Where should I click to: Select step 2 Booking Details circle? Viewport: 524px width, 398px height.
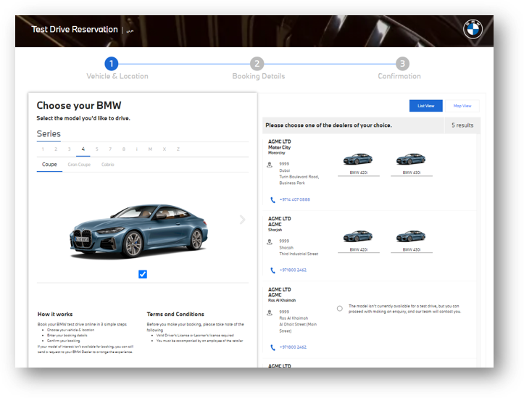pos(257,64)
